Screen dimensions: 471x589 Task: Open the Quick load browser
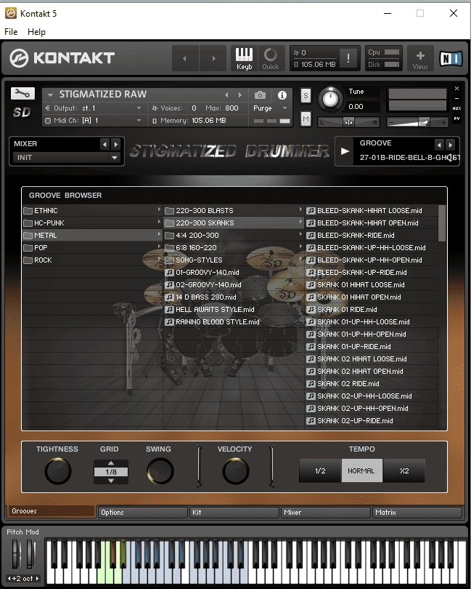[271, 58]
